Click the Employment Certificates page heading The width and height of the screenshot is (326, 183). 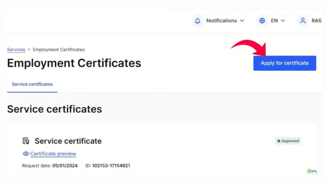(x=74, y=63)
